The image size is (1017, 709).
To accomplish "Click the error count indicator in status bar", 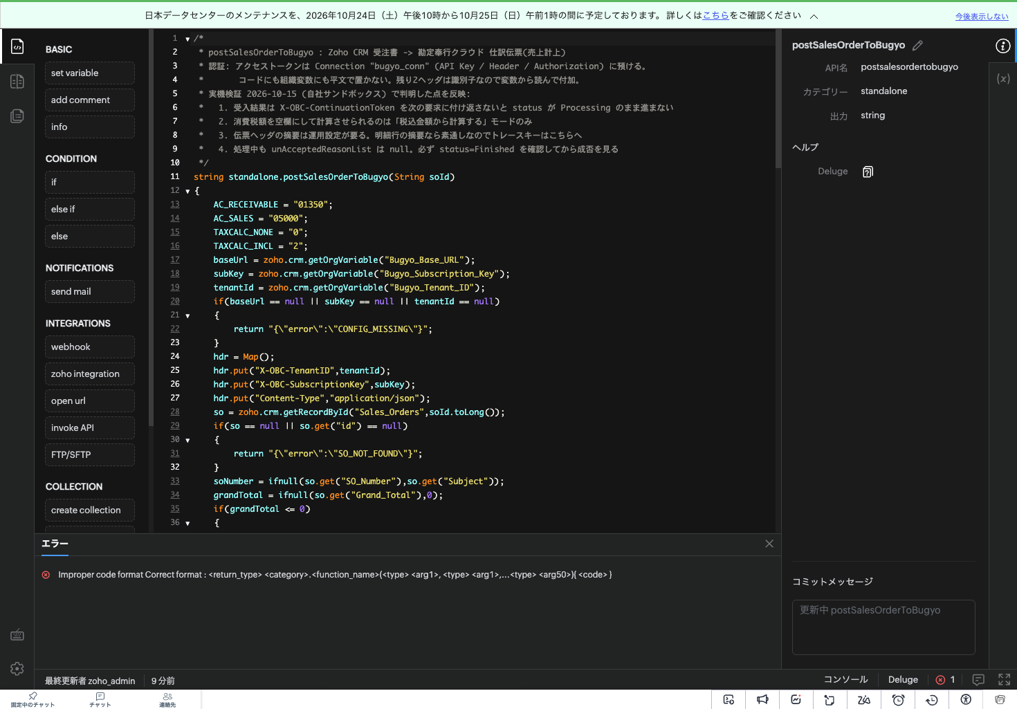I will click(x=945, y=680).
